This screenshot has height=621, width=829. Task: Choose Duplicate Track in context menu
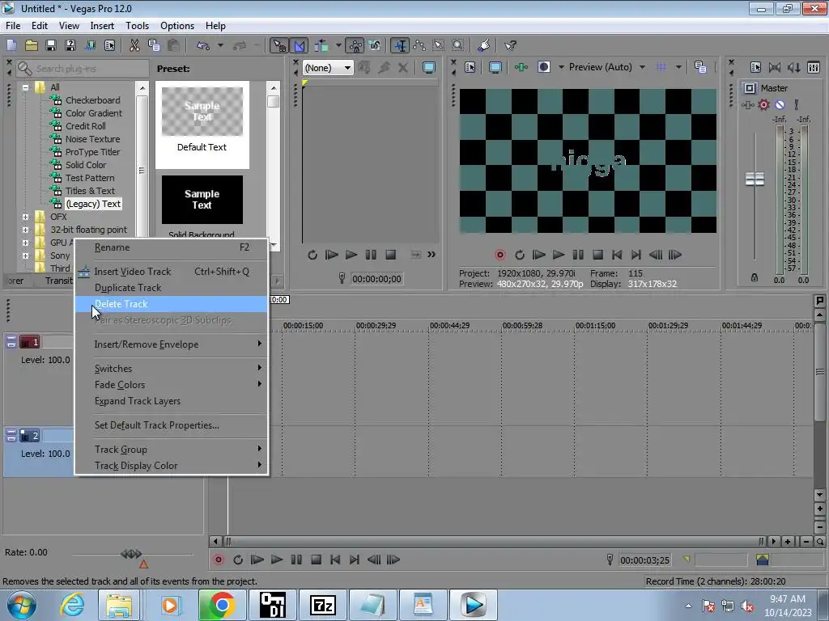click(x=172, y=288)
